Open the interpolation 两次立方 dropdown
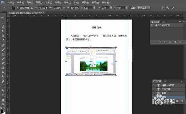Image resolution: width=186 pixels, height=114 pixels. coord(144,8)
